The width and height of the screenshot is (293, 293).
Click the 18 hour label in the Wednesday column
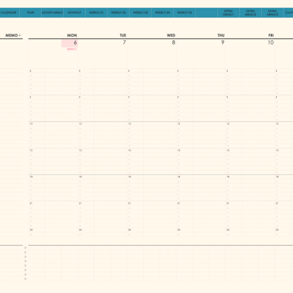coord(129,176)
